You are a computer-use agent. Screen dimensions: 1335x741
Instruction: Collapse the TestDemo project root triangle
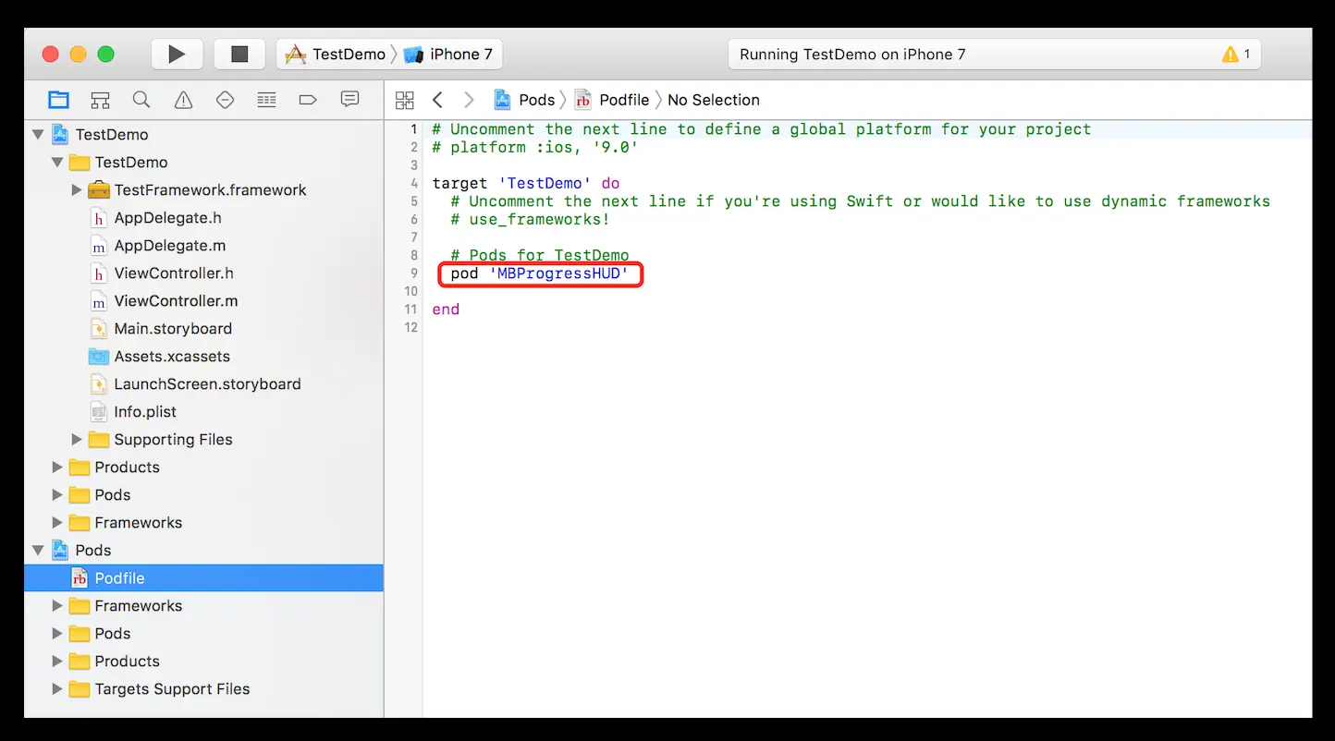[x=38, y=135]
